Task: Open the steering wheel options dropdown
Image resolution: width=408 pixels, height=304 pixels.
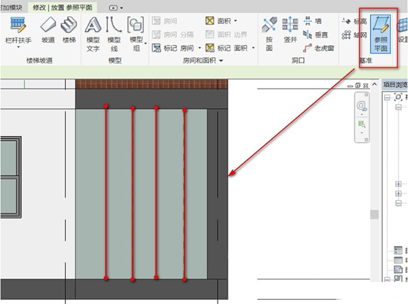Action: coord(362,114)
